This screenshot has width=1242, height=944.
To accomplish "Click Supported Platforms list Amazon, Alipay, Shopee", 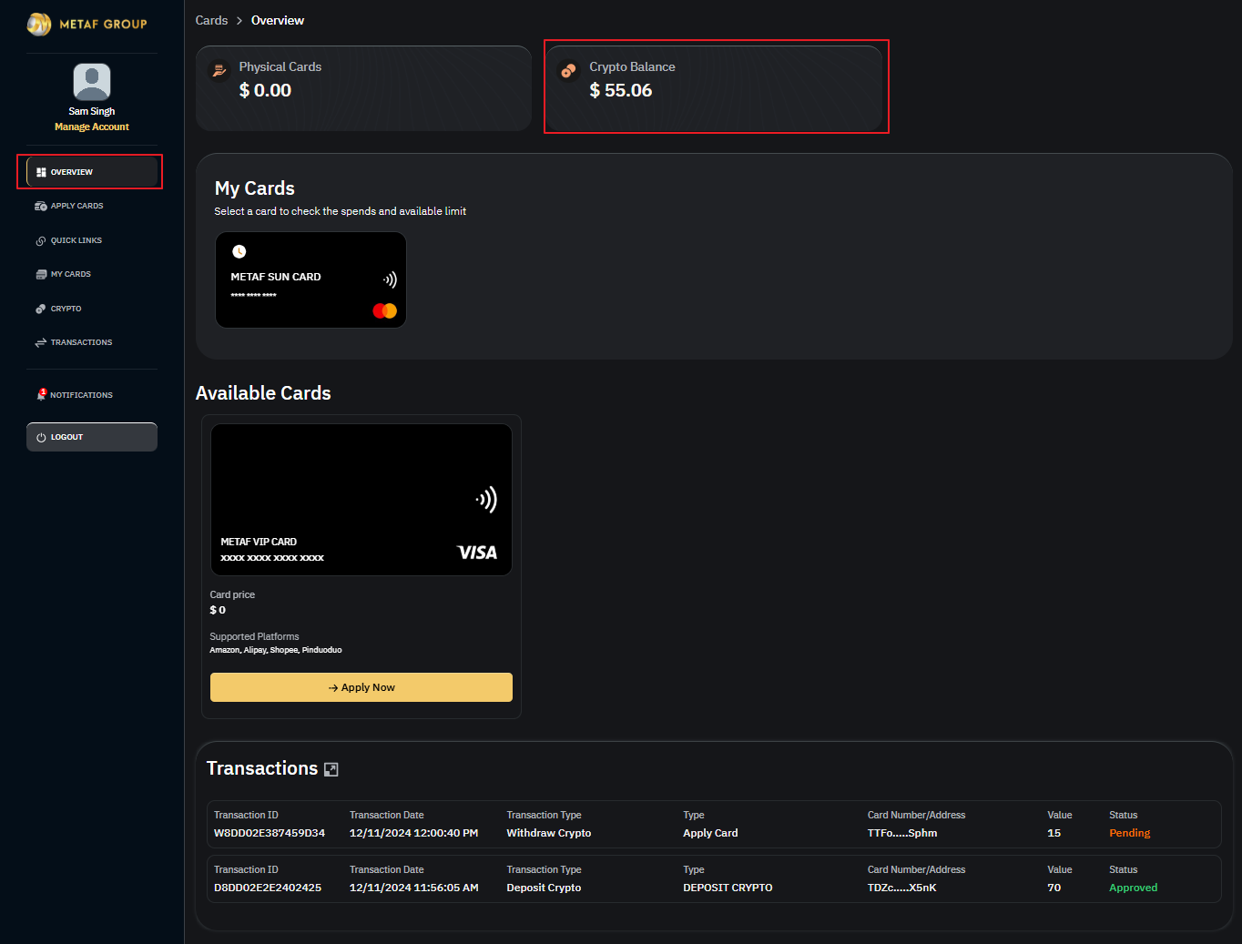I will (276, 650).
